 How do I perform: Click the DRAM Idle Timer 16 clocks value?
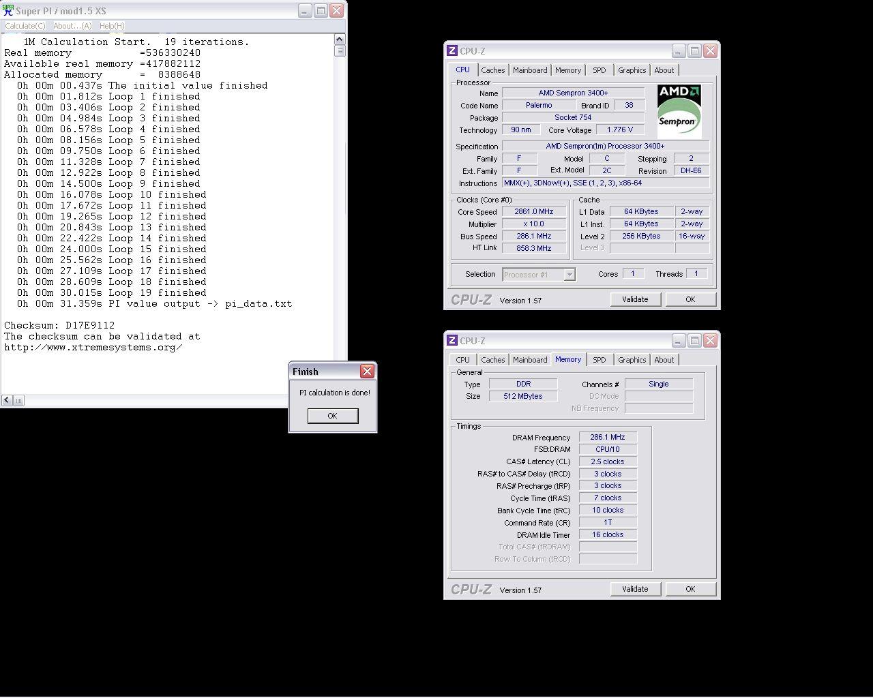pos(608,535)
